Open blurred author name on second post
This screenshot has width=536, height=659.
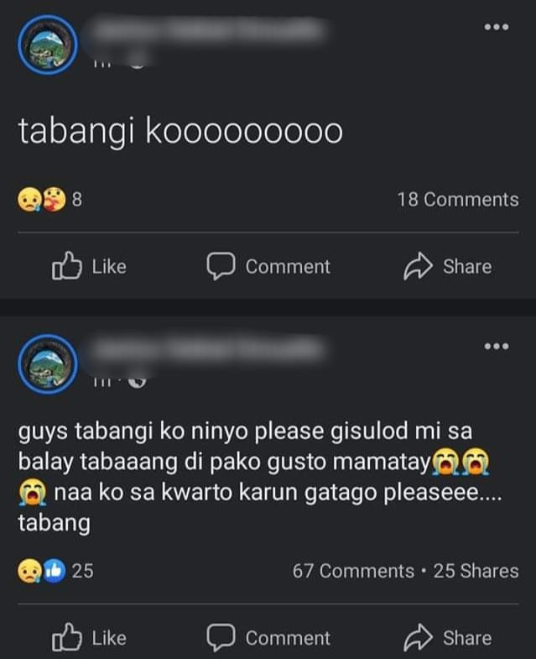pos(207,349)
